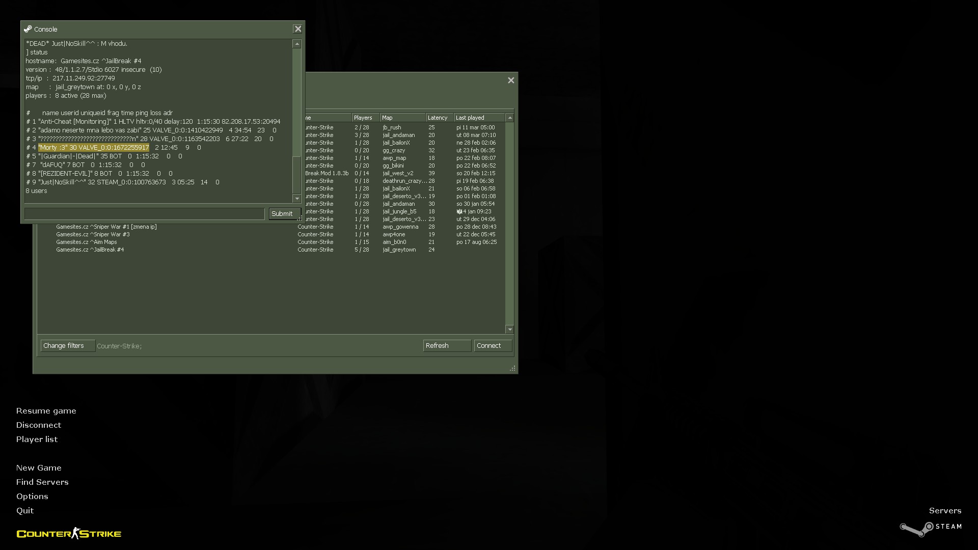Click the Anti-Cheat [Monitoring] console line
Image resolution: width=978 pixels, height=550 pixels.
[153, 122]
